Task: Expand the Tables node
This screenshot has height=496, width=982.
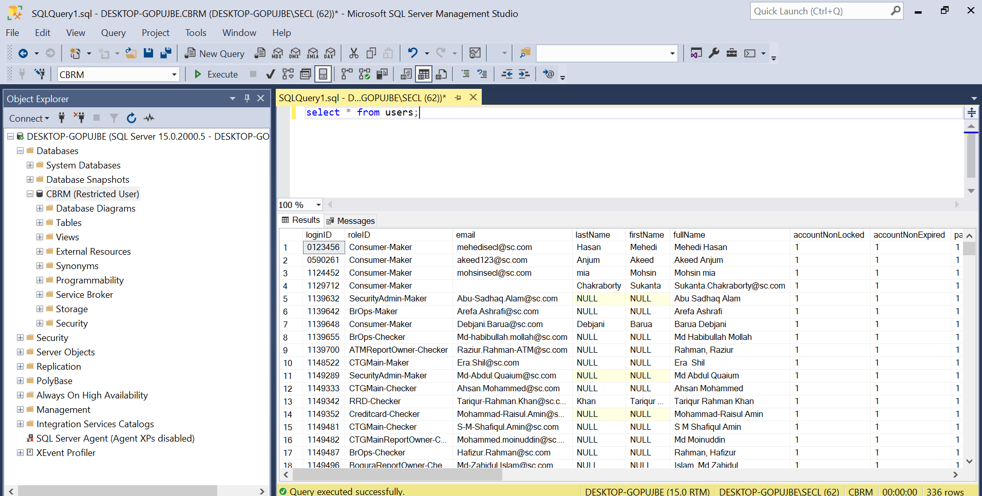Action: point(40,222)
